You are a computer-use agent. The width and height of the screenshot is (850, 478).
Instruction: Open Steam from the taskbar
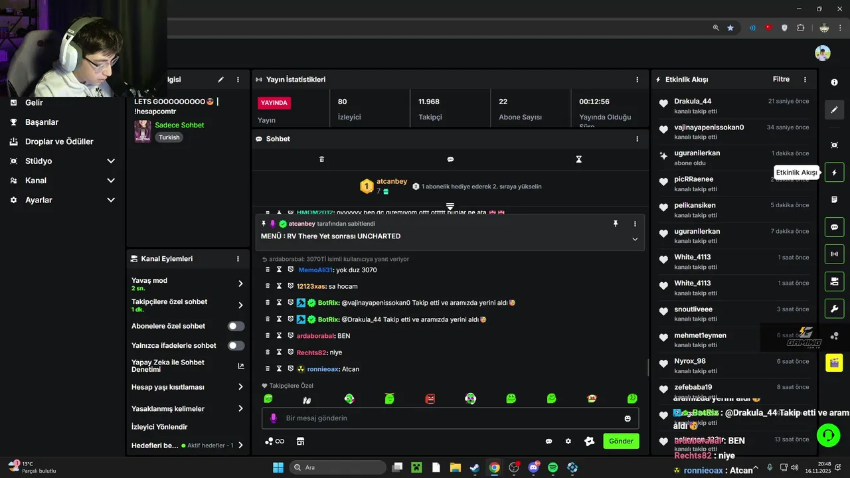475,467
